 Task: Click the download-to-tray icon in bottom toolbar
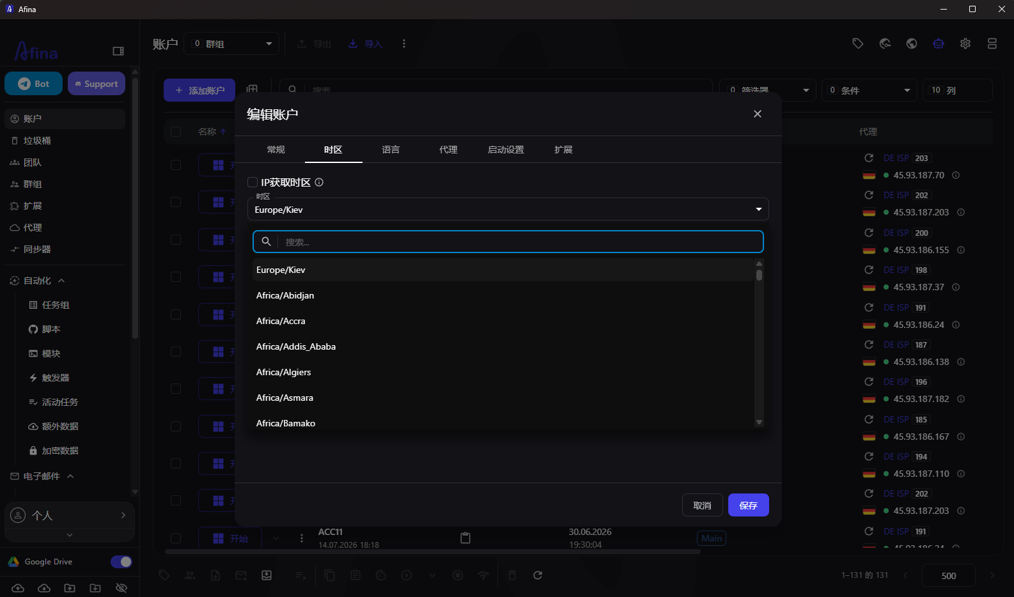[x=267, y=575]
